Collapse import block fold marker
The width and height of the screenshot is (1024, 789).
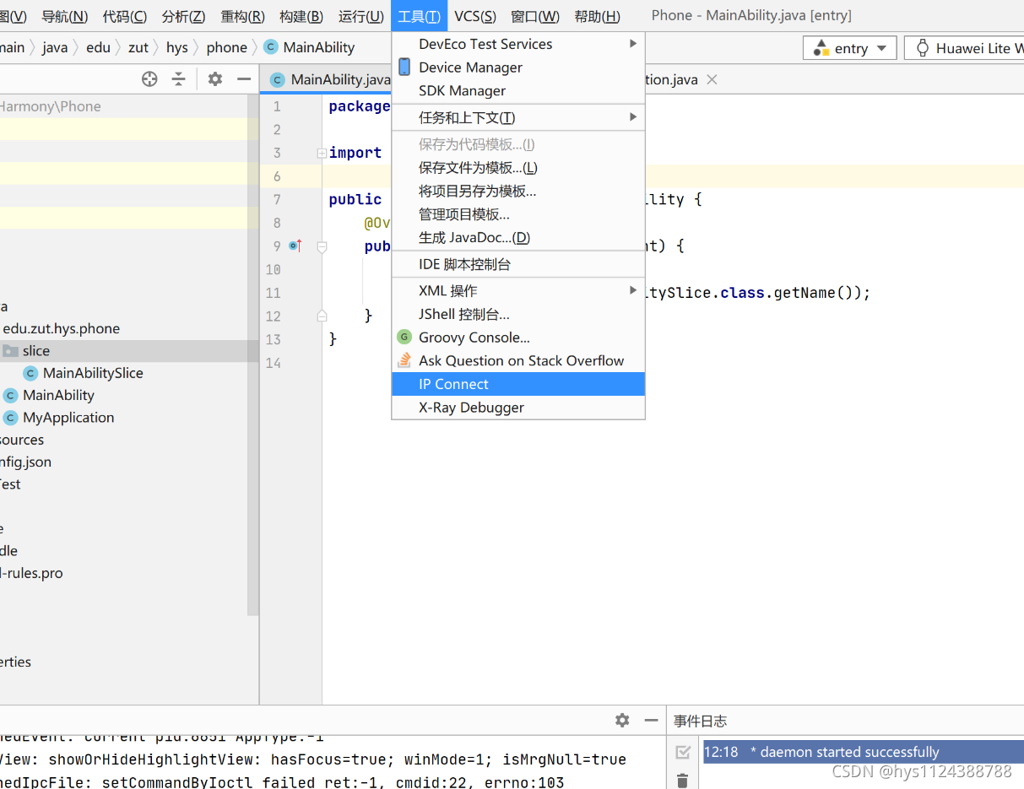322,154
